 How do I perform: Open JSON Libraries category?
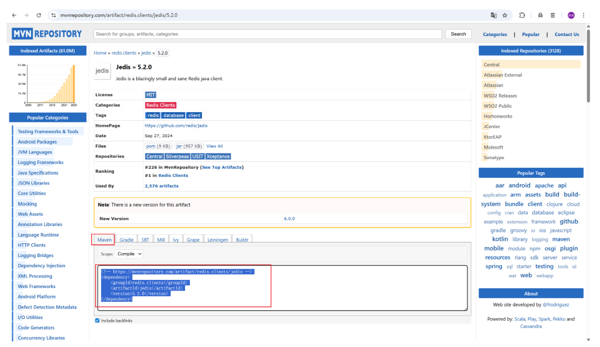tap(34, 183)
